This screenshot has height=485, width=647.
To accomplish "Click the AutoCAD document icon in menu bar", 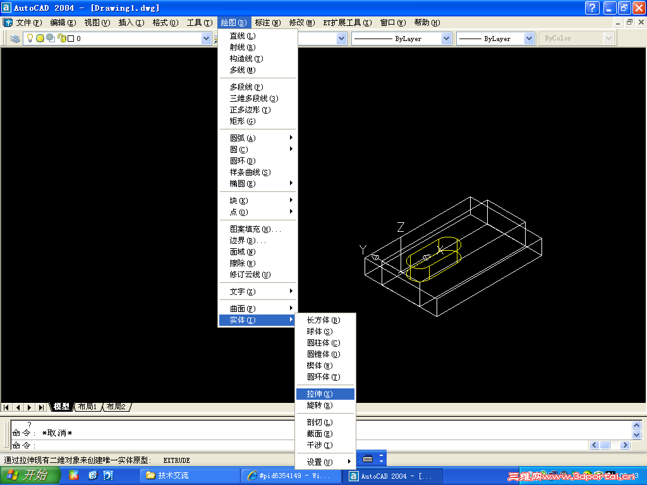I will click(8, 22).
